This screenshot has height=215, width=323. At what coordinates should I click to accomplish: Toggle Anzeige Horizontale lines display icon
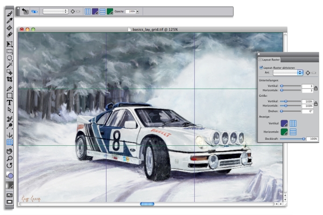(x=293, y=132)
